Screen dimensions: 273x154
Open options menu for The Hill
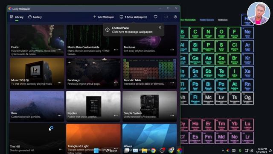[61, 149]
